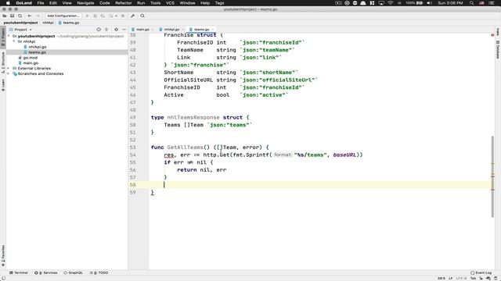This screenshot has width=501, height=281.
Task: Navigate back with the left arrow icon
Action: pos(30,16)
